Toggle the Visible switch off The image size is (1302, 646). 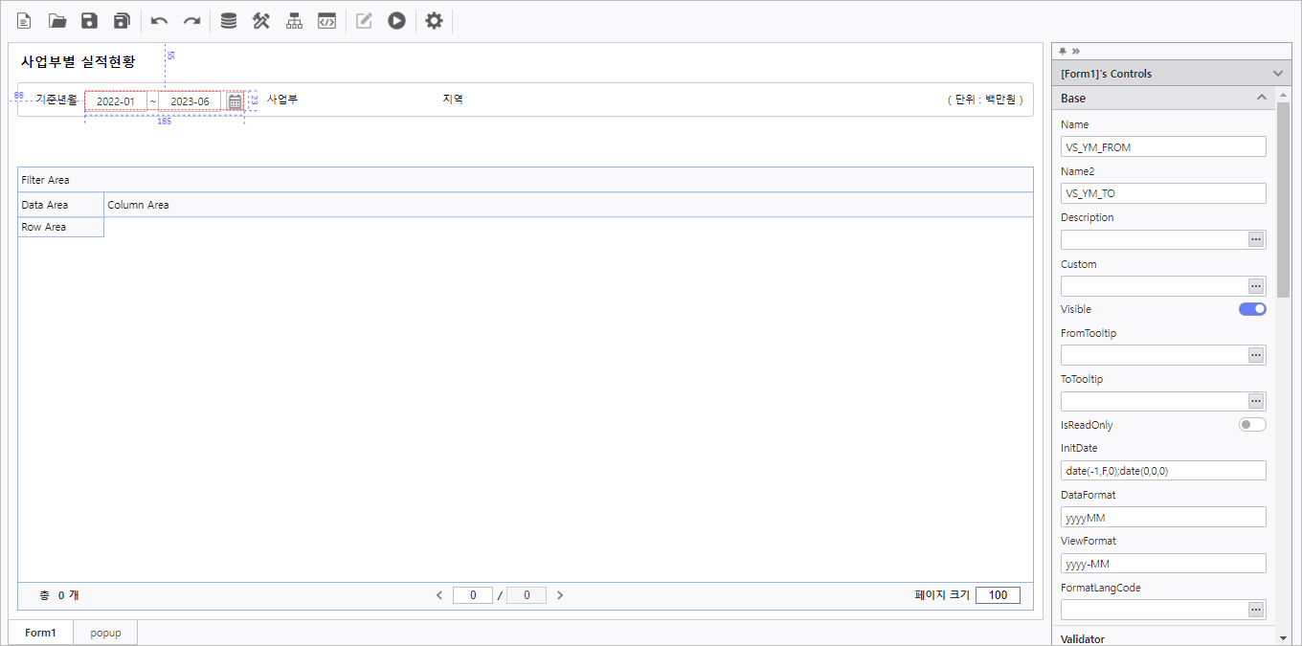[x=1252, y=309]
